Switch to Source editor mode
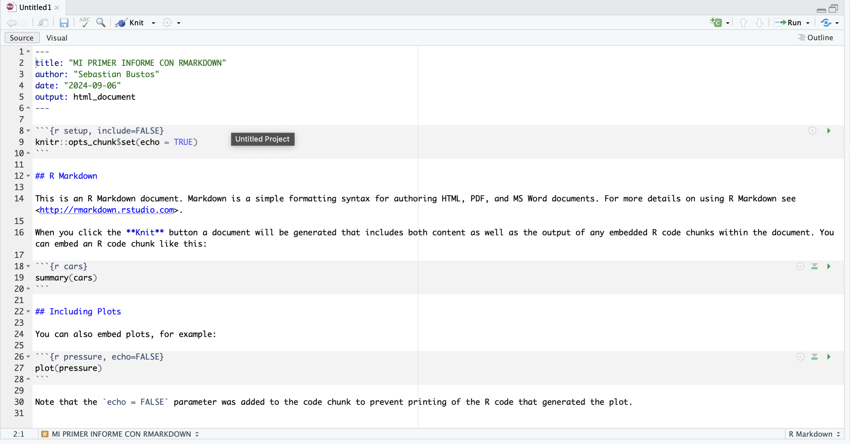850x444 pixels. pyautogui.click(x=22, y=38)
